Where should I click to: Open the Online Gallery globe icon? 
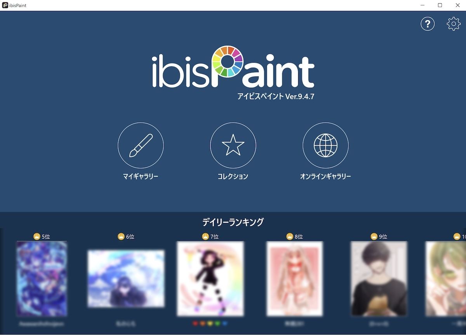point(325,146)
